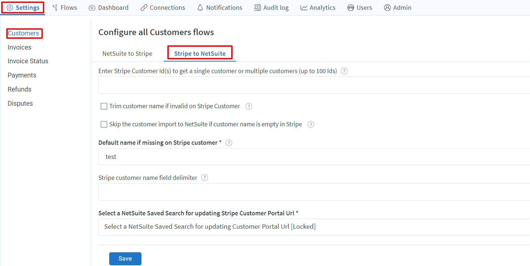Image resolution: width=530 pixels, height=266 pixels.
Task: Open the Settings menu
Action: pyautogui.click(x=23, y=8)
